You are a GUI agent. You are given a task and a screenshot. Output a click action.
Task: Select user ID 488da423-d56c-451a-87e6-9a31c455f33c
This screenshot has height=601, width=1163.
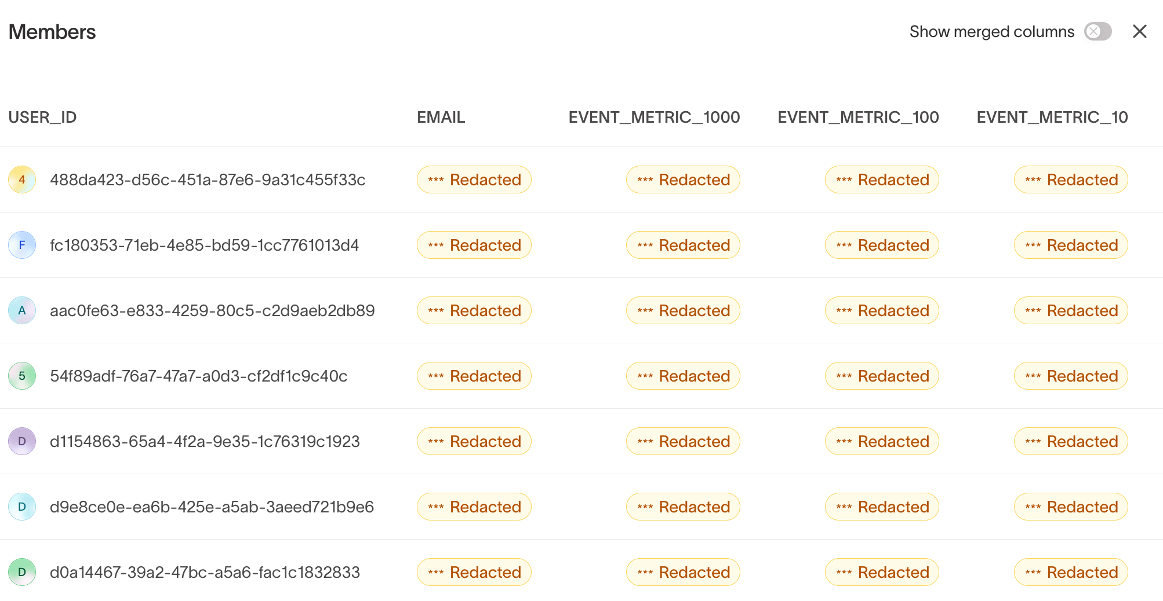pyautogui.click(x=208, y=179)
